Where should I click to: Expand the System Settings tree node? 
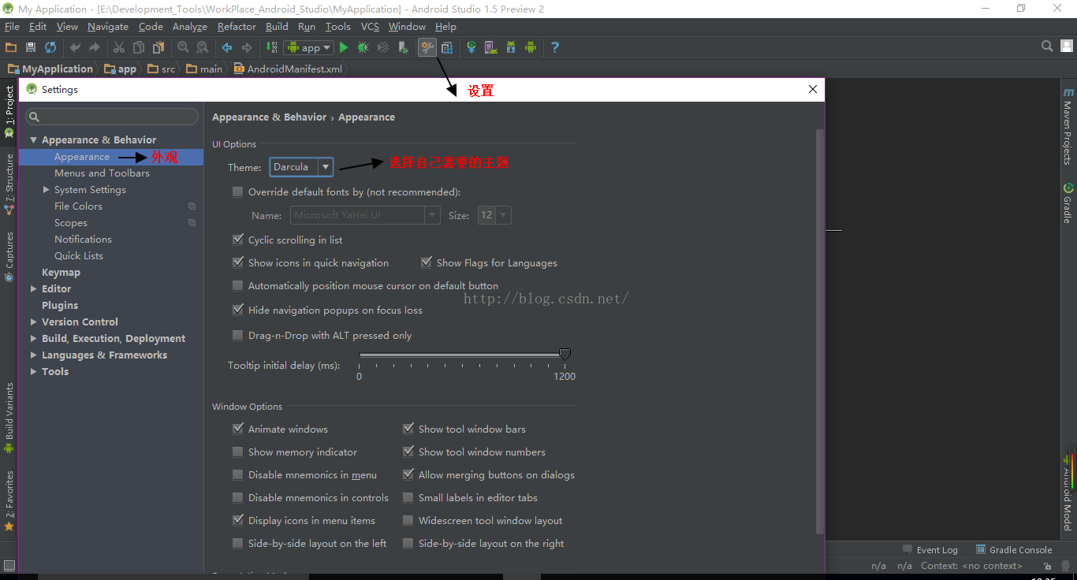point(47,190)
